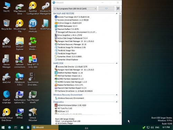Select Active Disk Image Professional entry
The width and height of the screenshot is (173, 130).
(x=71, y=38)
